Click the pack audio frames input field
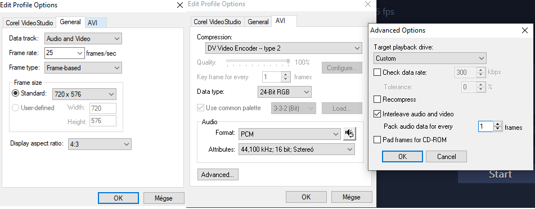 click(486, 126)
